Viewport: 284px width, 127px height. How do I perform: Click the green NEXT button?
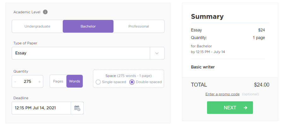(x=230, y=108)
